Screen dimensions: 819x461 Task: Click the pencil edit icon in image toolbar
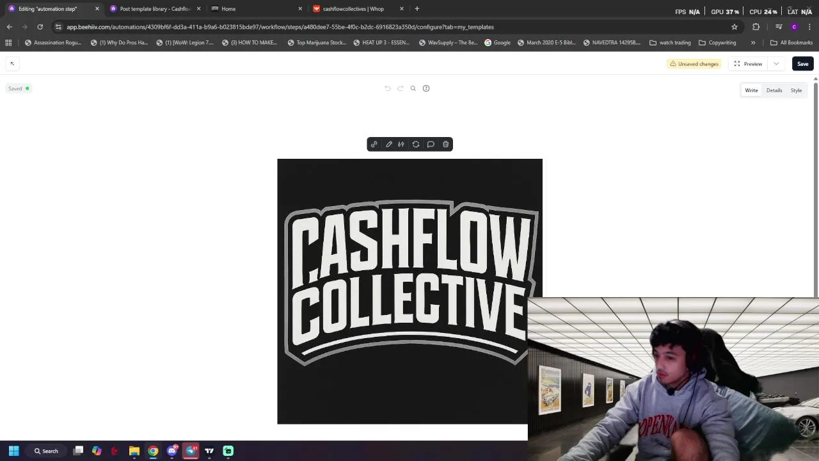coord(389,144)
